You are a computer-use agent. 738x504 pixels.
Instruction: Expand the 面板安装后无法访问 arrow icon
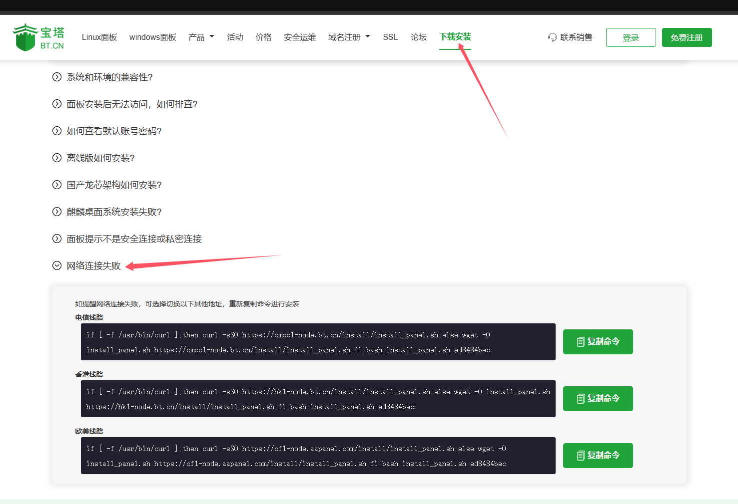[57, 104]
